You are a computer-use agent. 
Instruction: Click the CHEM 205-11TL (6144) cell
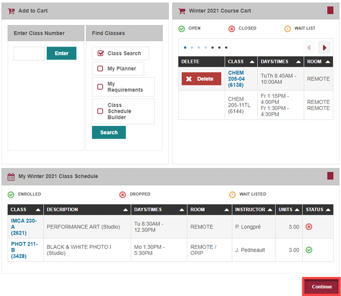point(241,105)
